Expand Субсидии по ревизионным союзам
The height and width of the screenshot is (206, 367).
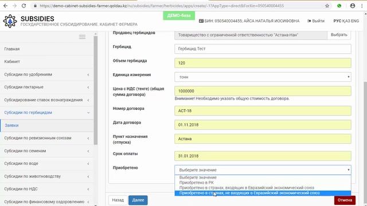(x=47, y=138)
